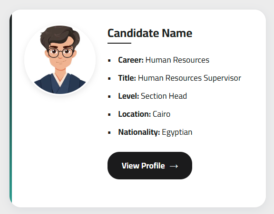274x214 pixels.
Task: Click the Career: Human Resources line
Action: click(x=164, y=60)
